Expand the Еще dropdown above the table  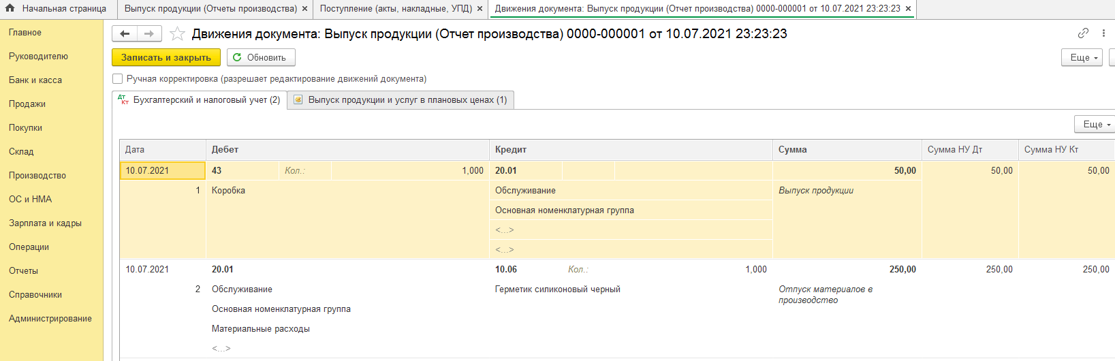(x=1094, y=125)
